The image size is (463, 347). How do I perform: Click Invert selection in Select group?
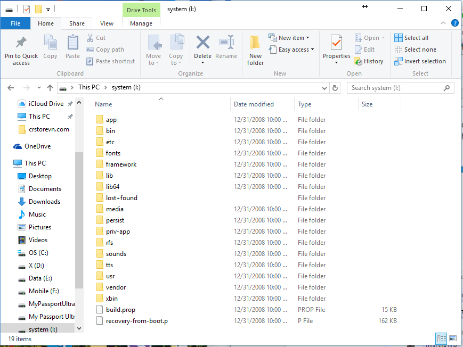pyautogui.click(x=420, y=61)
